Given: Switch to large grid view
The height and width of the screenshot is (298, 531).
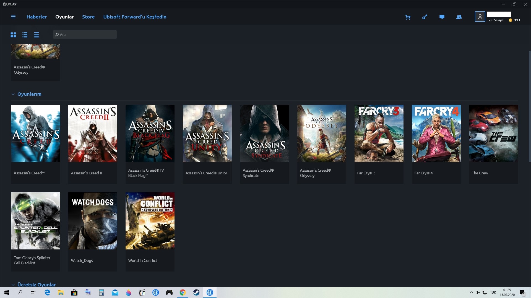Looking at the screenshot, I should point(13,35).
